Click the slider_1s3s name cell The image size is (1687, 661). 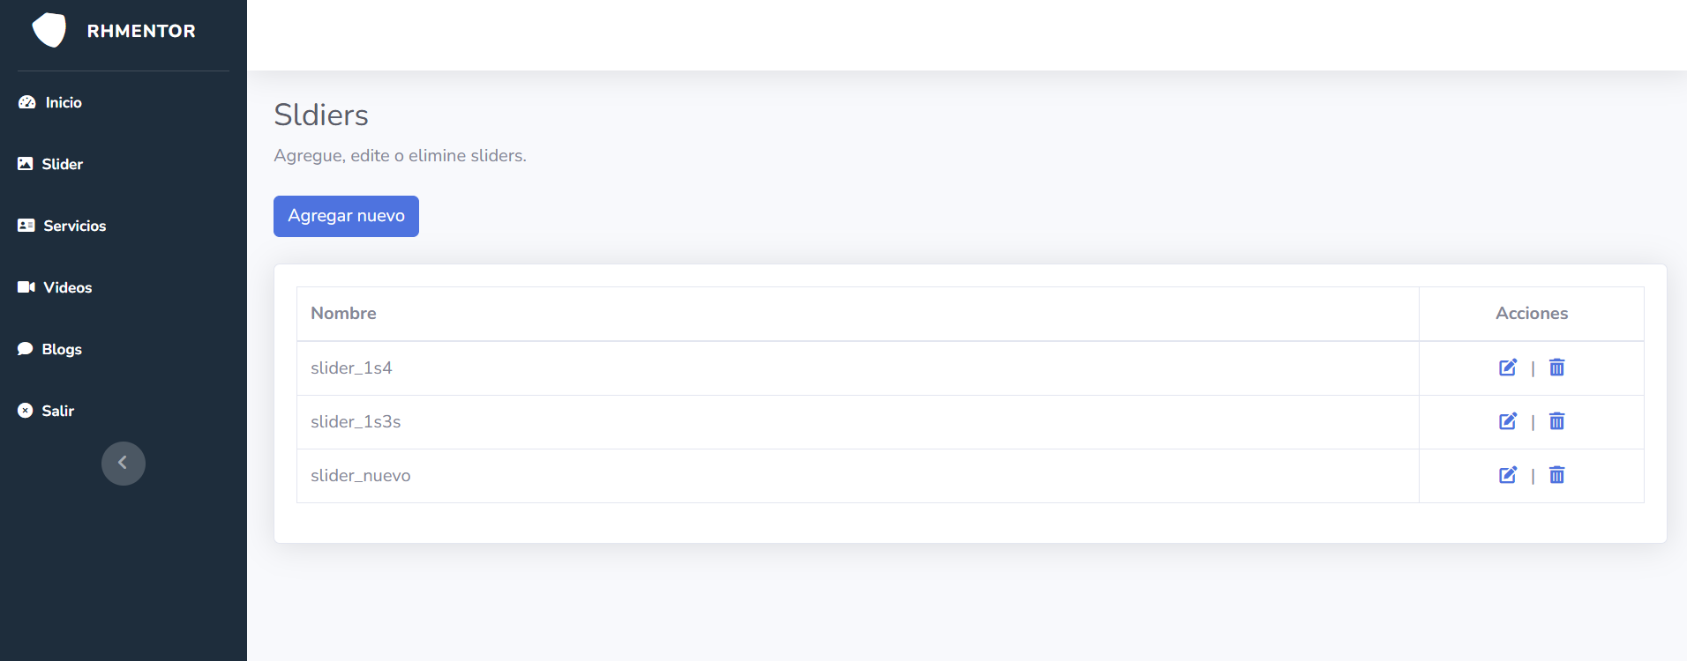tap(356, 422)
